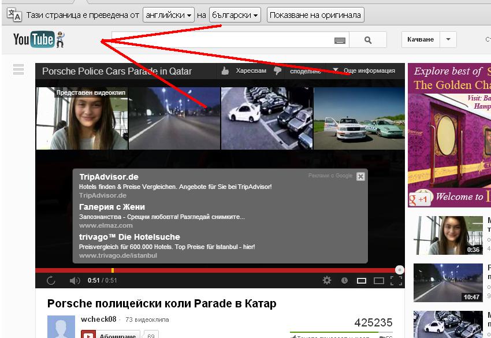Screen dimensions: 491x338
Task: Click the Google +1 badge on ad
Action: coord(421,199)
